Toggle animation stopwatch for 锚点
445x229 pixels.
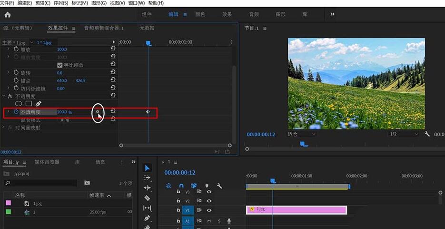(x=16, y=80)
